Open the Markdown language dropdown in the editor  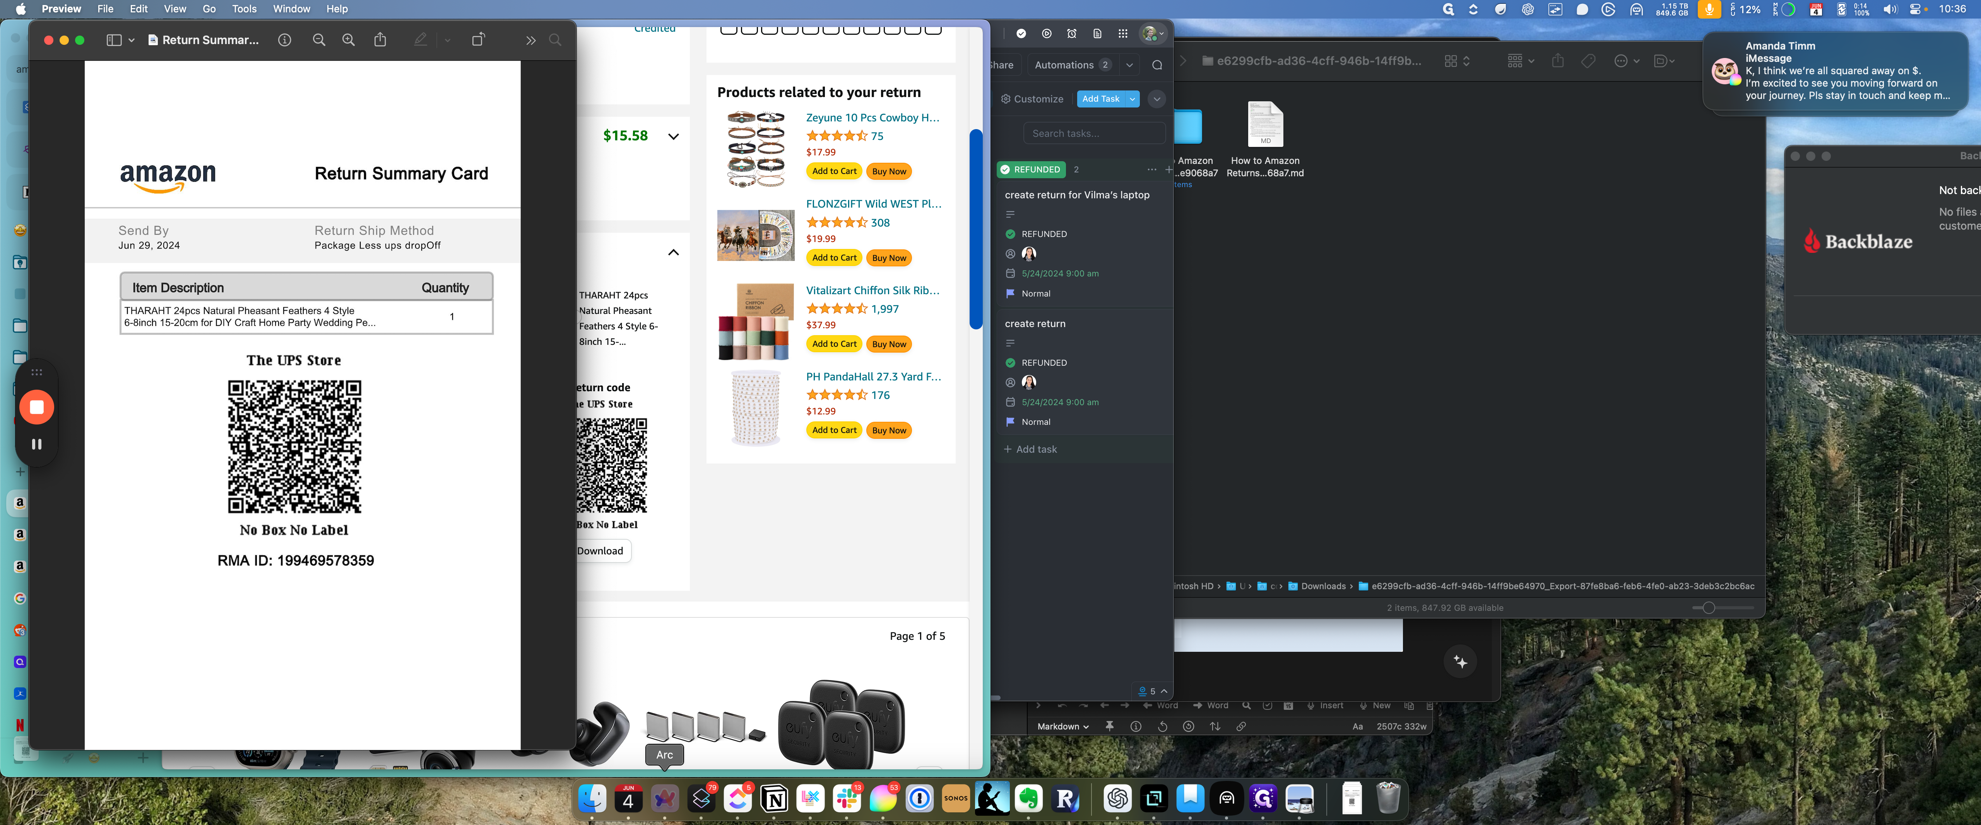1063,727
